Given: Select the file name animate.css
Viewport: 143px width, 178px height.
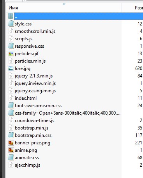Looking at the screenshot, I should tap(27, 158).
